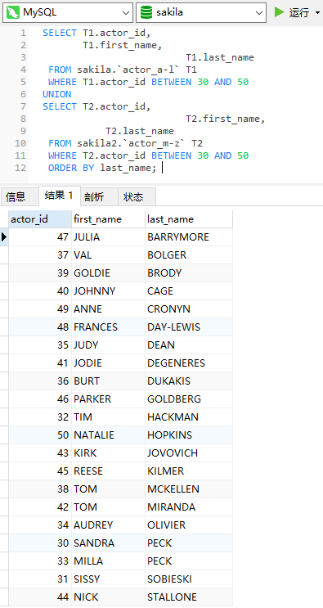
Task: Select the GOLDIE cell
Action: (109, 273)
